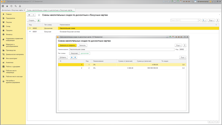Open the sections menu grid icon
222x125 pixels.
point(3,6)
